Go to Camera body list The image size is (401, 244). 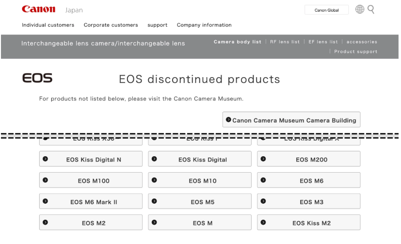pos(237,42)
